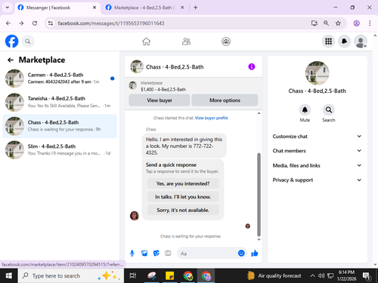Click the site information icon in address bar

point(51,23)
